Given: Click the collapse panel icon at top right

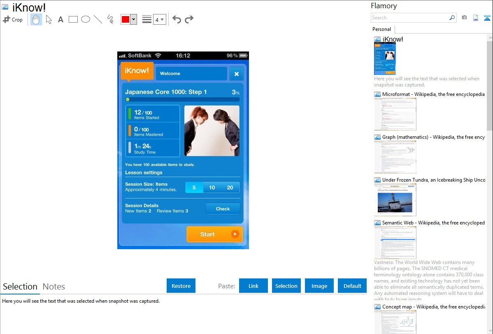Looking at the screenshot, I should pyautogui.click(x=487, y=18).
